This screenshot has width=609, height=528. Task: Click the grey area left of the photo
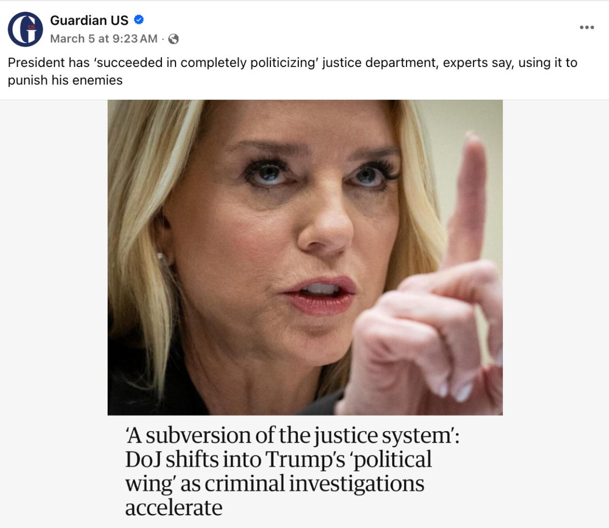[x=54, y=304]
